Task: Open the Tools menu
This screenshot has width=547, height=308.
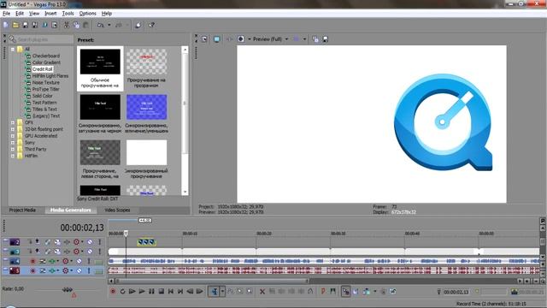Action: pyautogui.click(x=68, y=14)
